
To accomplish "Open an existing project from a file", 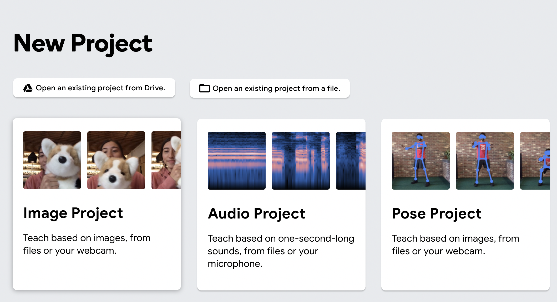I will coord(276,88).
